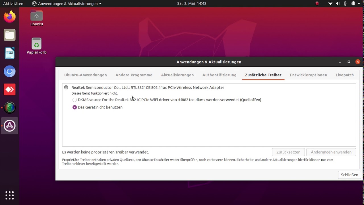
Task: Switch to the Livepatch tab
Action: (x=345, y=75)
